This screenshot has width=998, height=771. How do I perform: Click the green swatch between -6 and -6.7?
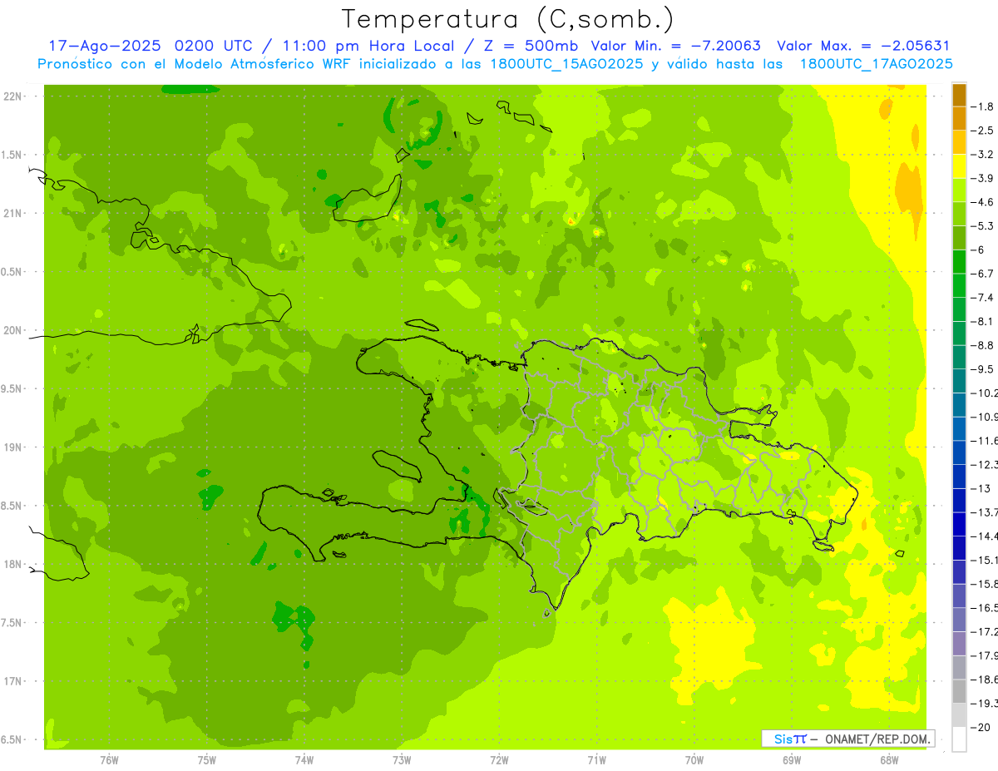959,262
